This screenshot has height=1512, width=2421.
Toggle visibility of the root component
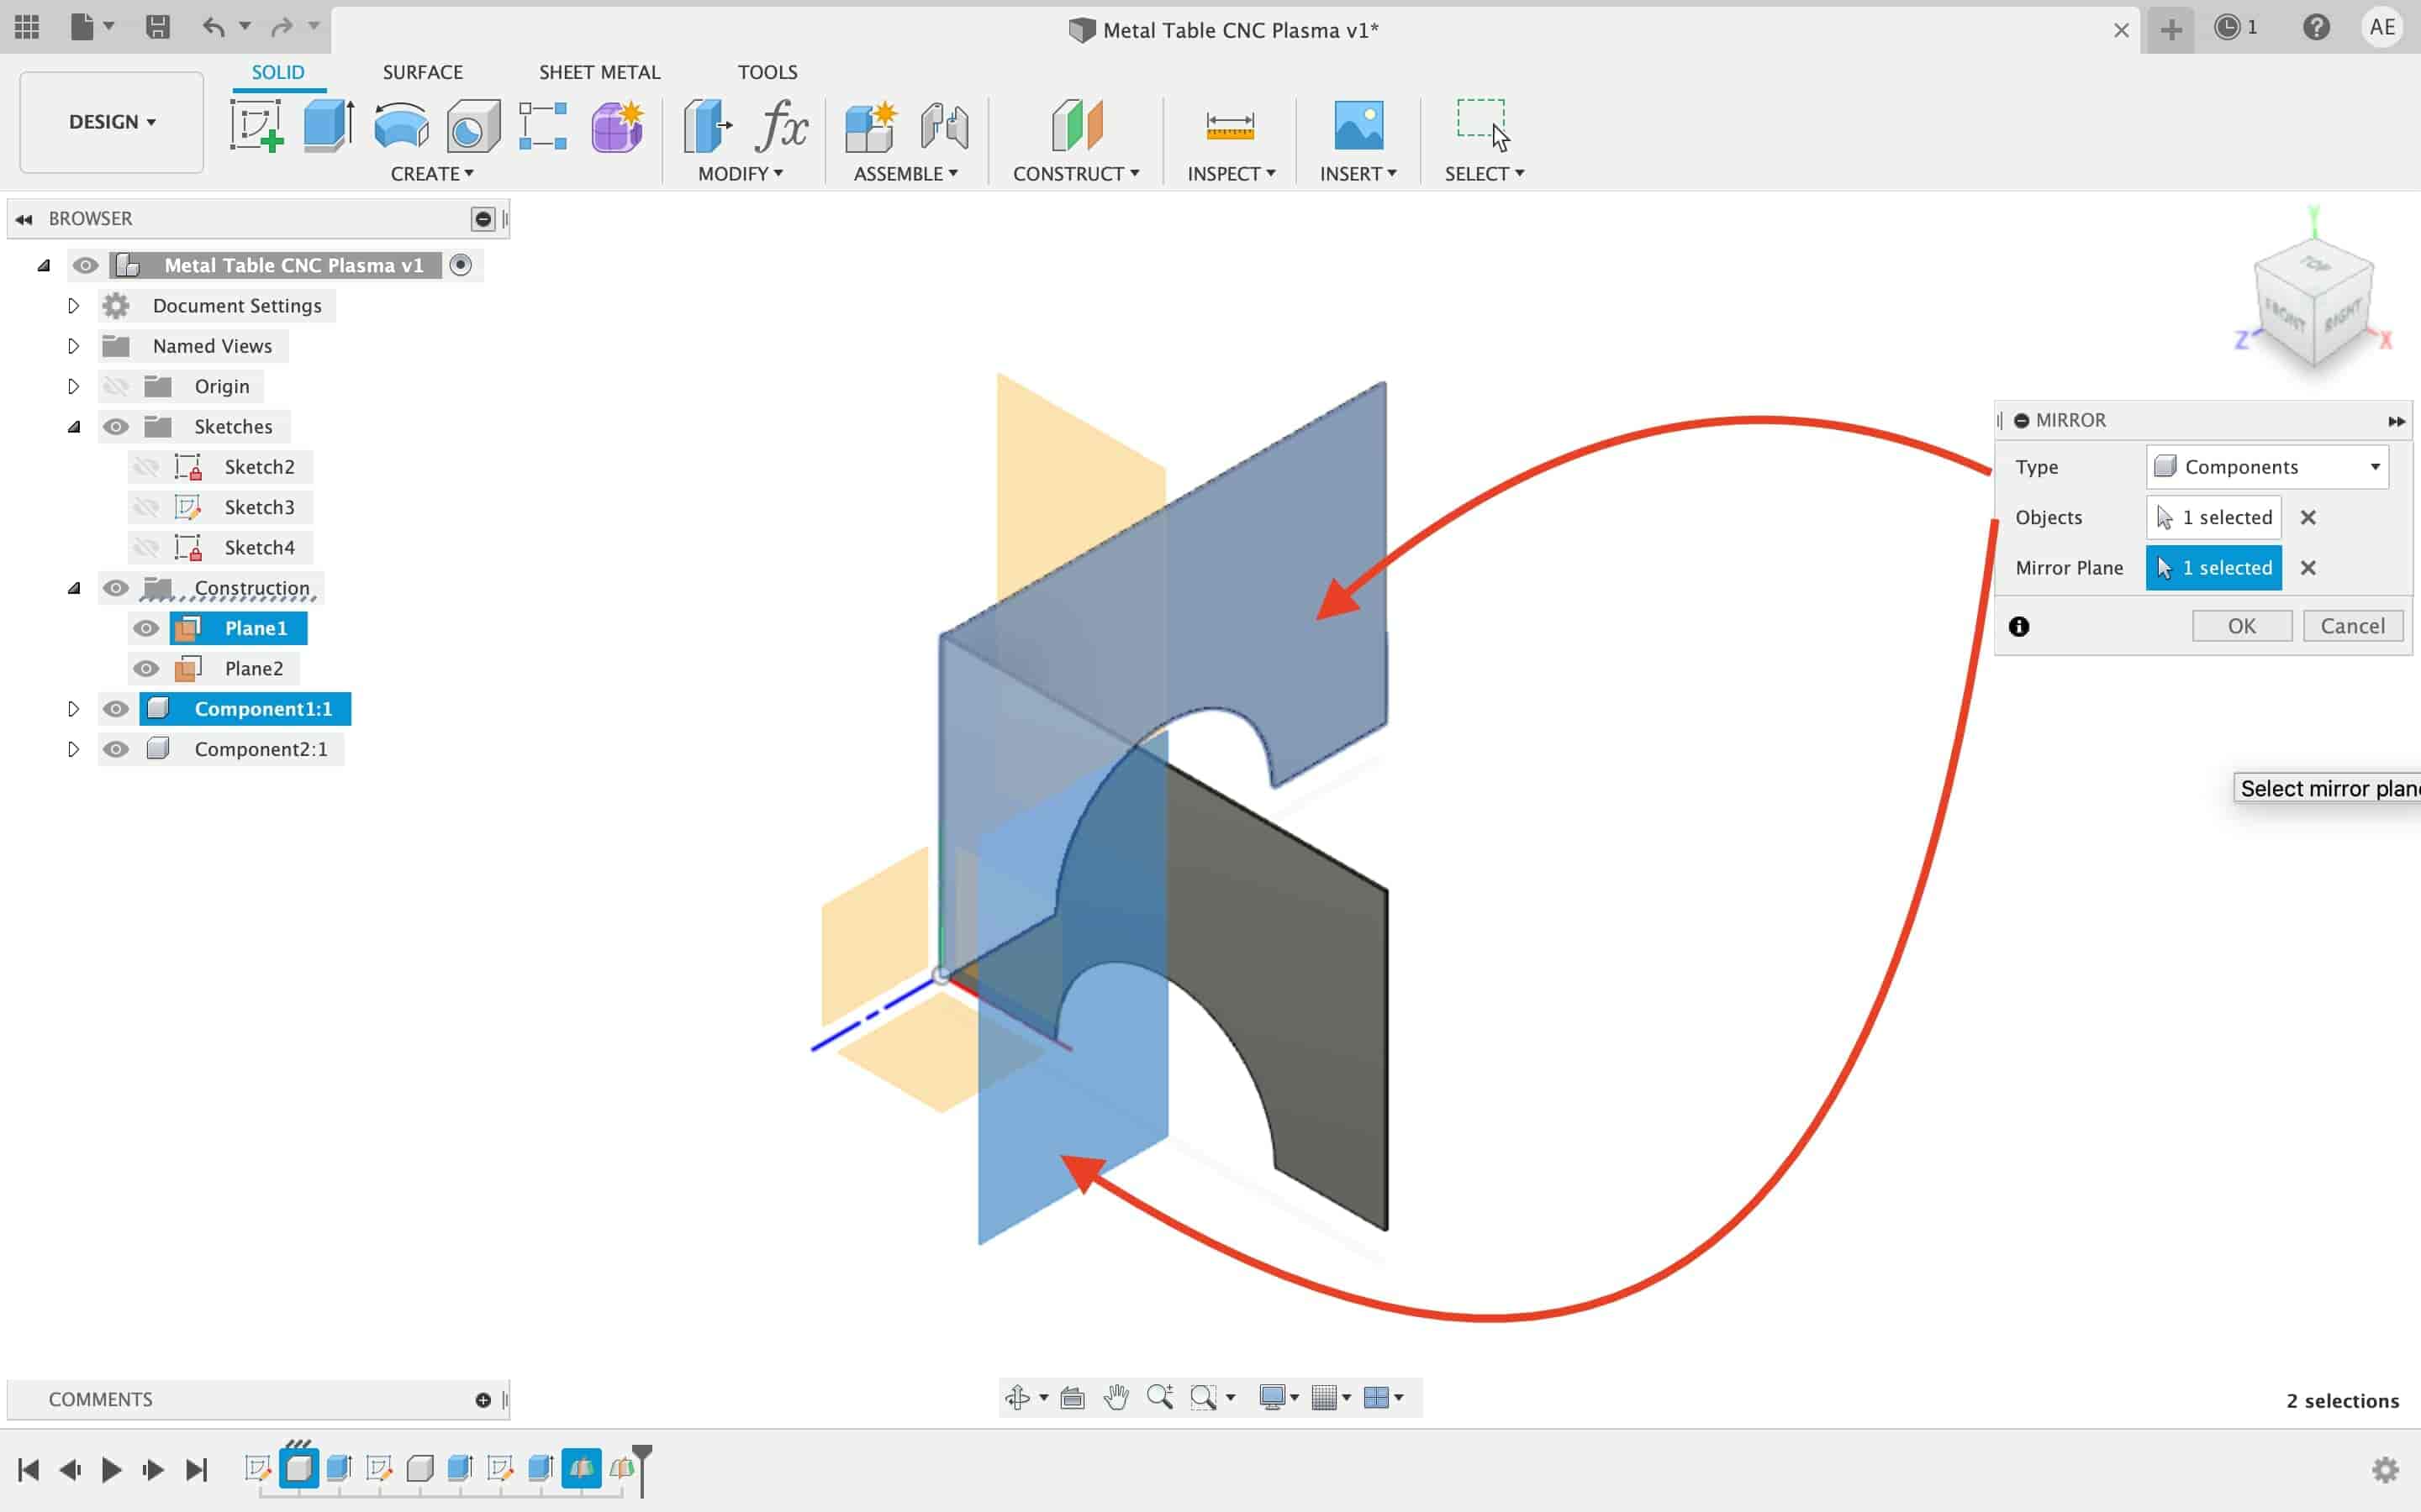(x=85, y=265)
